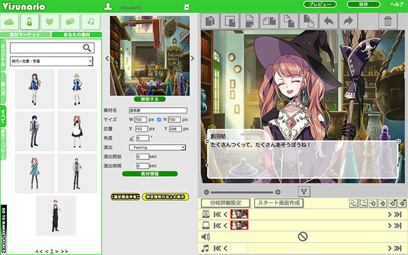Click the undo arrow in toolbar

330,22
